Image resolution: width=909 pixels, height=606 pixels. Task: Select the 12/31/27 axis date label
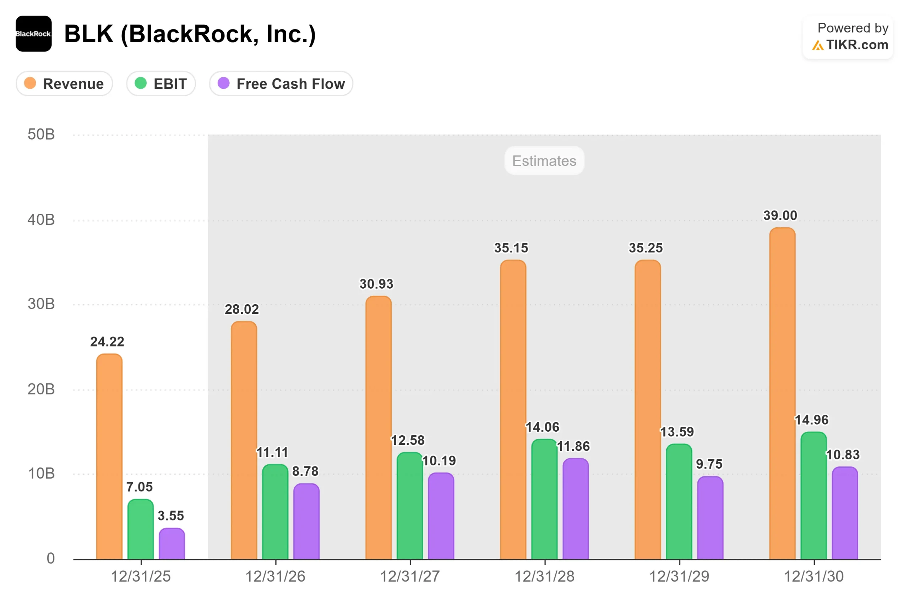pyautogui.click(x=410, y=576)
